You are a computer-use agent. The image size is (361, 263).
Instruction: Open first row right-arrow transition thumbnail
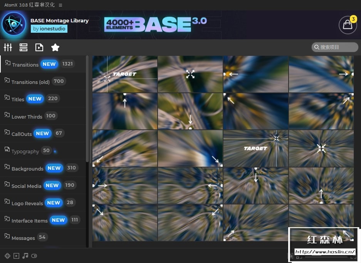[x=321, y=74]
